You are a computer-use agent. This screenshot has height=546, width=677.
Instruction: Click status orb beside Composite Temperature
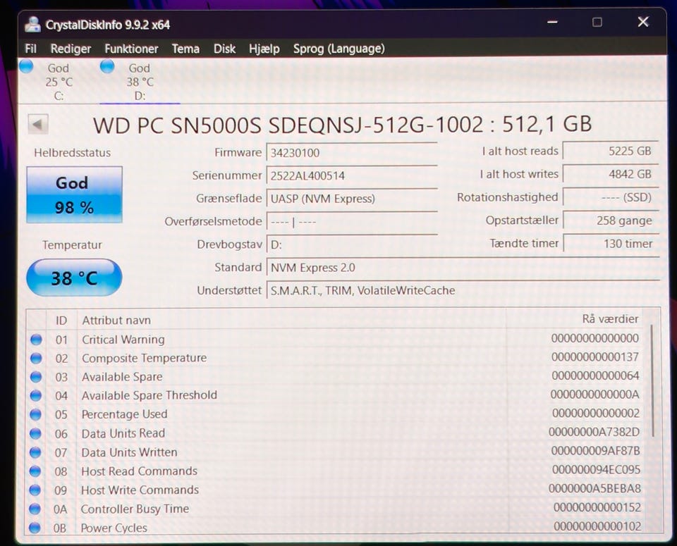[x=36, y=358]
